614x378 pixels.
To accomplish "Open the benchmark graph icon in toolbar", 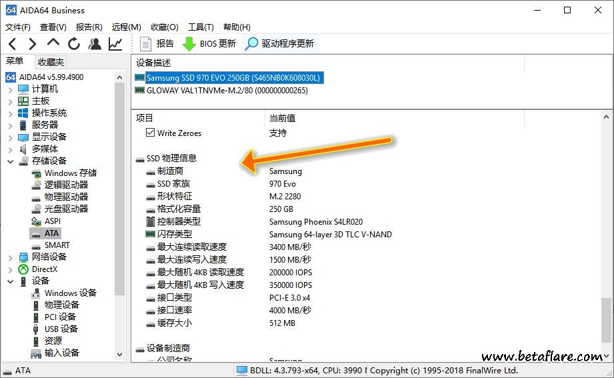I will (115, 44).
